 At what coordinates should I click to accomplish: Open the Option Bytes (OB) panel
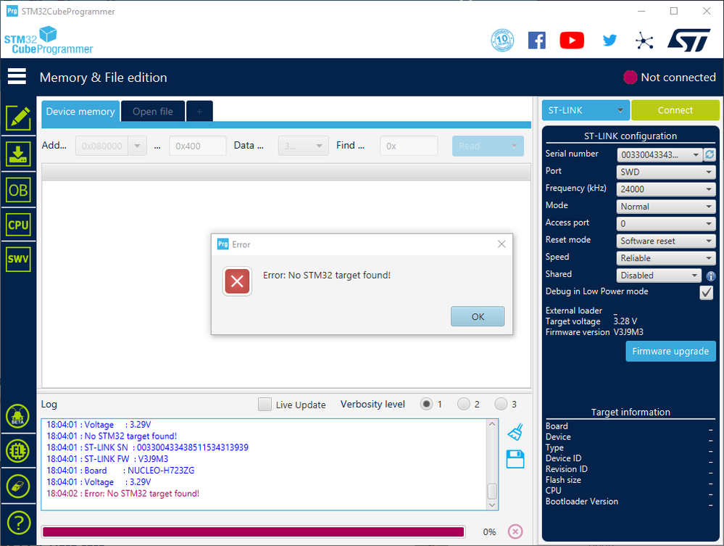pyautogui.click(x=18, y=190)
